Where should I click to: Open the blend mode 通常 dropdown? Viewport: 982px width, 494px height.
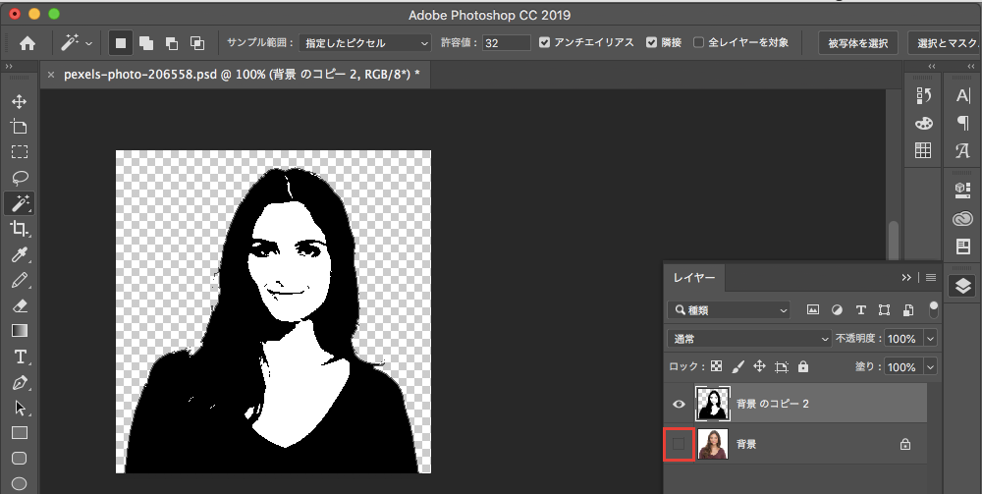click(748, 338)
